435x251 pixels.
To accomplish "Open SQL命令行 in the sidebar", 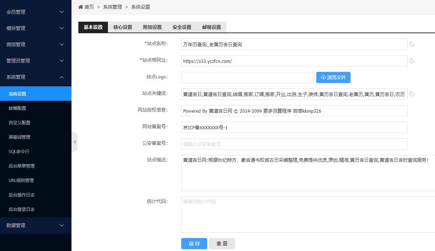I will click(x=19, y=152).
